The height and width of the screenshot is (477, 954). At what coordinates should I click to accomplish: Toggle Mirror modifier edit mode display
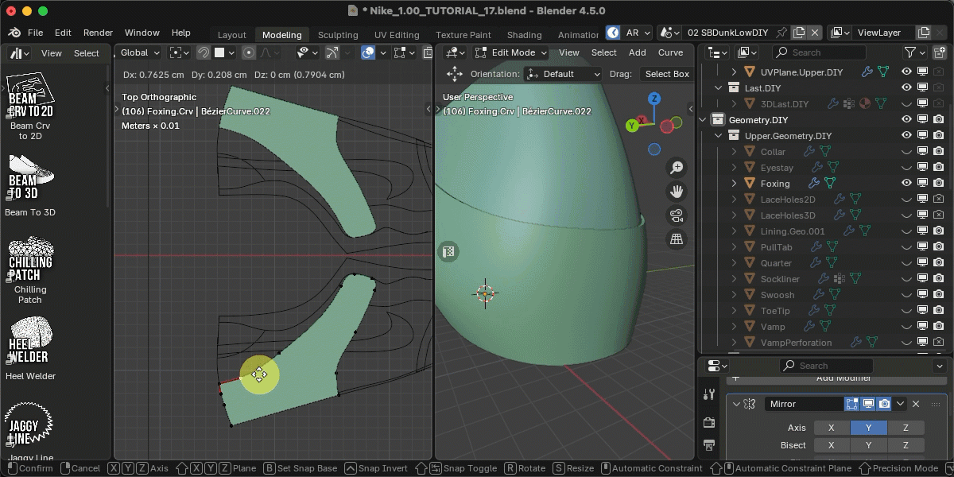pos(852,404)
